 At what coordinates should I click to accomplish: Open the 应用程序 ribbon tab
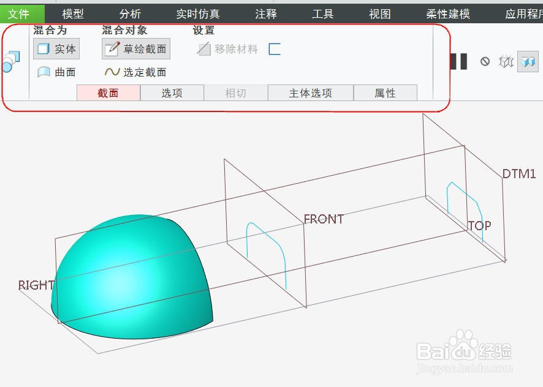(523, 14)
